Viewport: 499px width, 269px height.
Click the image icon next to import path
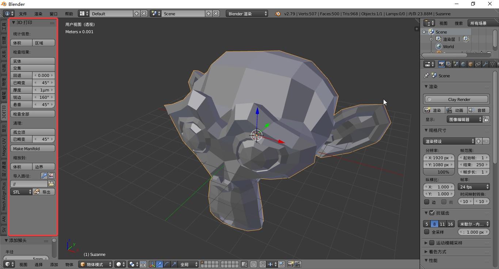(x=51, y=176)
